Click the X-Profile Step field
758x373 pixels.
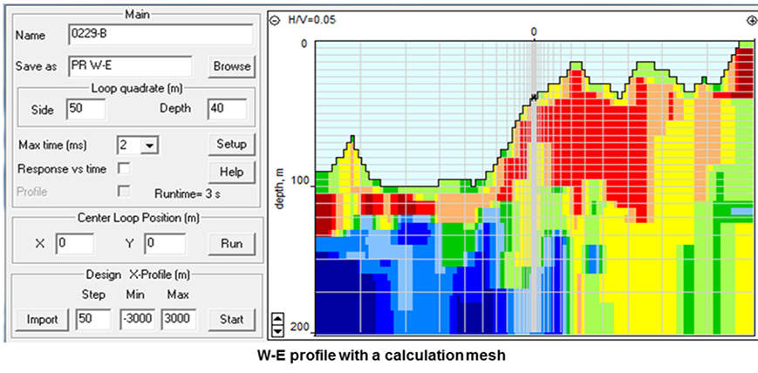point(92,319)
